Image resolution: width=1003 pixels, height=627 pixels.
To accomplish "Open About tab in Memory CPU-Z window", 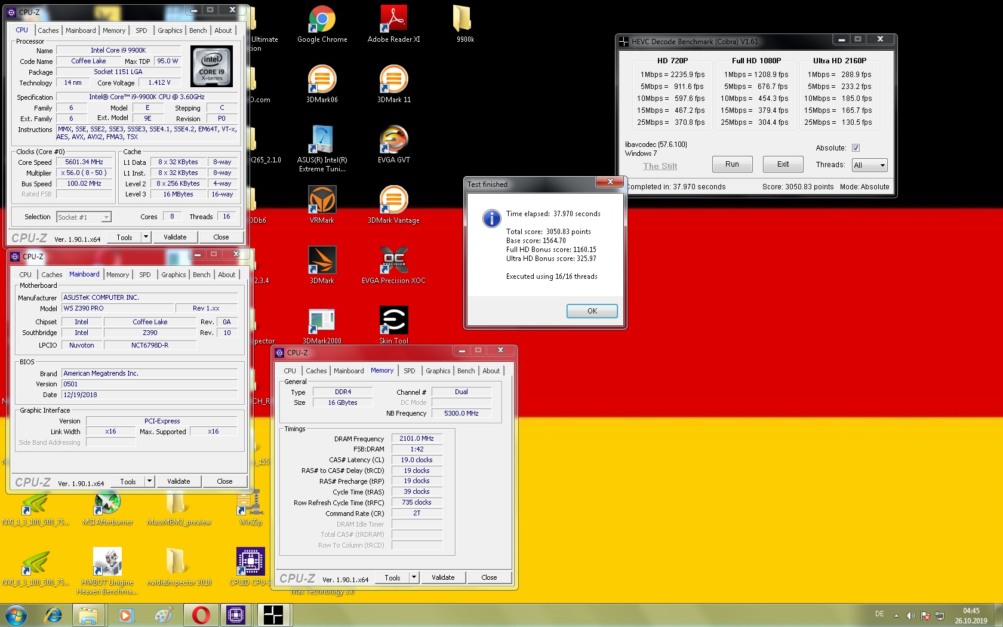I will pos(491,371).
